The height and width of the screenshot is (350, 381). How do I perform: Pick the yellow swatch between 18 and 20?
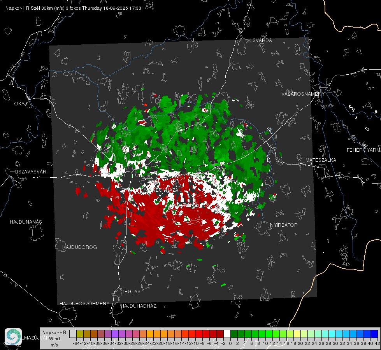(297, 334)
